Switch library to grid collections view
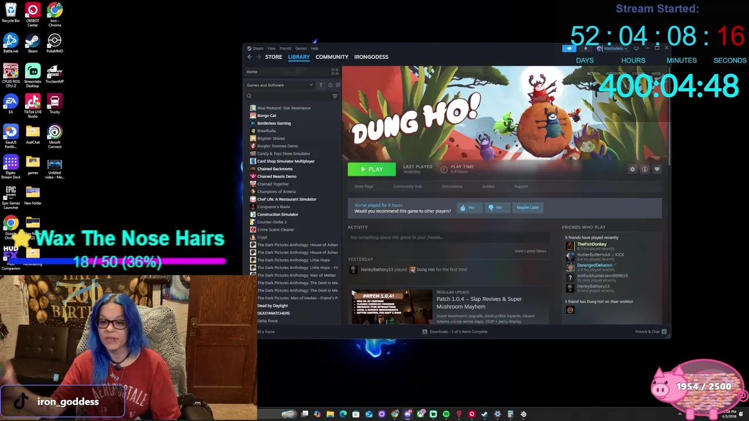The image size is (749, 421). [x=335, y=72]
